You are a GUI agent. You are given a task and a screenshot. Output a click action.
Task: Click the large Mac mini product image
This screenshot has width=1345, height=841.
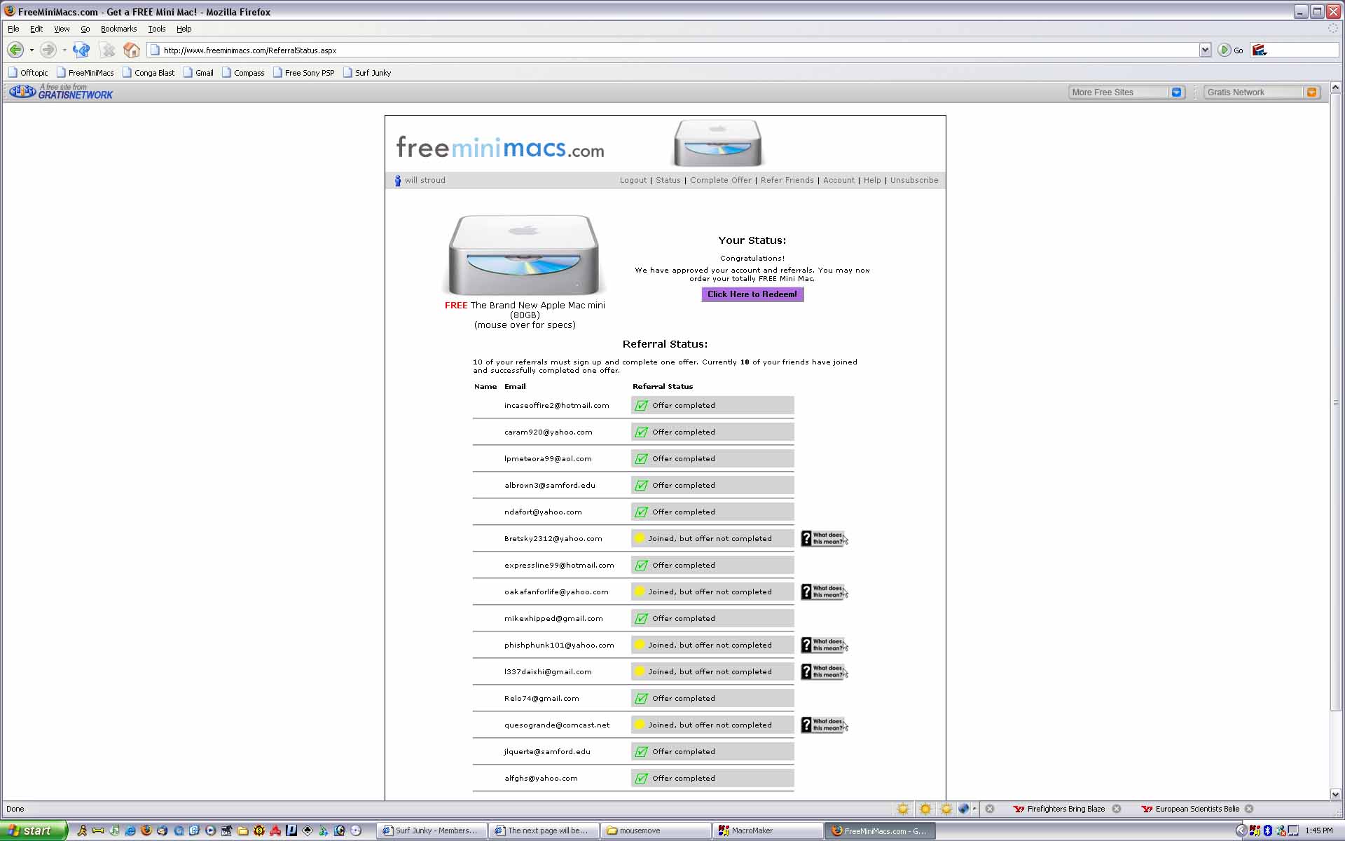point(524,255)
